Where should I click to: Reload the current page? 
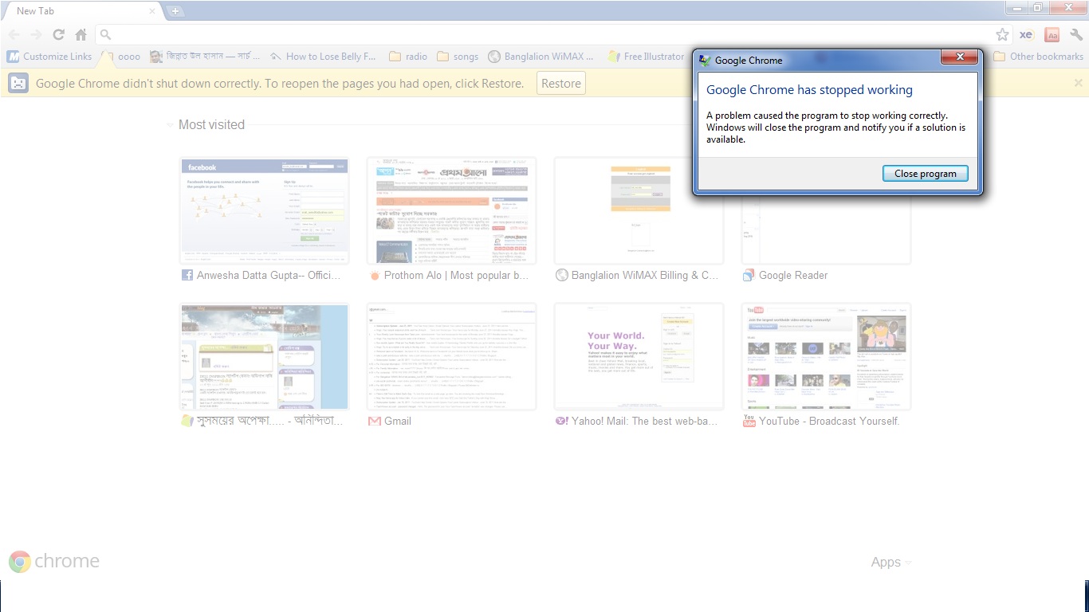(x=58, y=34)
